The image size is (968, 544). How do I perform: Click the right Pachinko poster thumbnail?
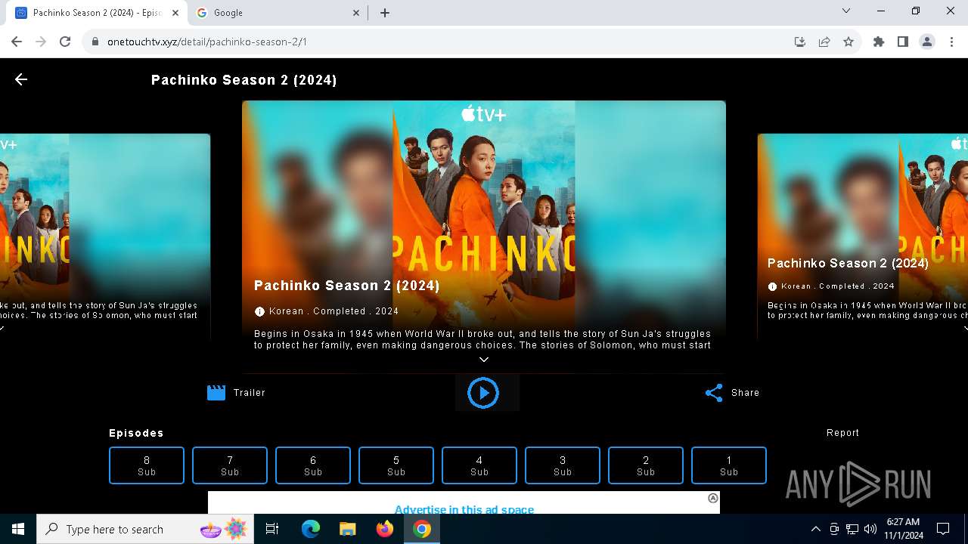pyautogui.click(x=863, y=236)
